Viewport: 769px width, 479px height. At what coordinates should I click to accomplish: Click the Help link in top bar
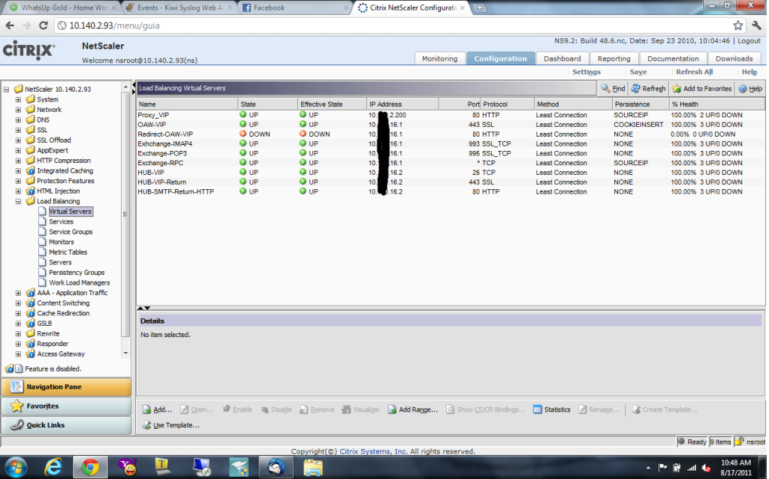pos(749,71)
